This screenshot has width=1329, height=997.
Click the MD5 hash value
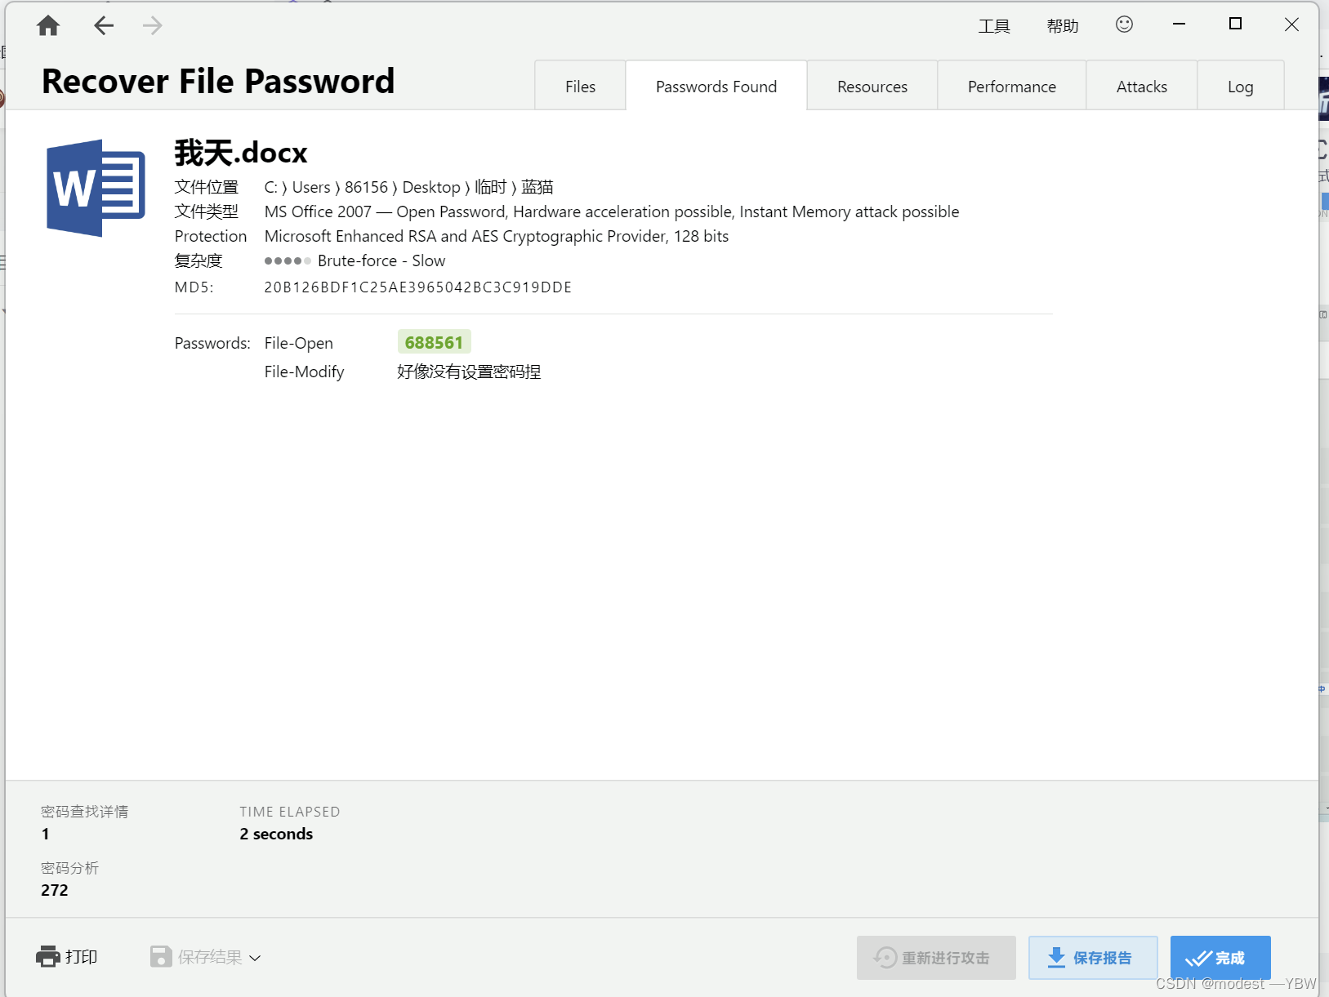(x=418, y=287)
